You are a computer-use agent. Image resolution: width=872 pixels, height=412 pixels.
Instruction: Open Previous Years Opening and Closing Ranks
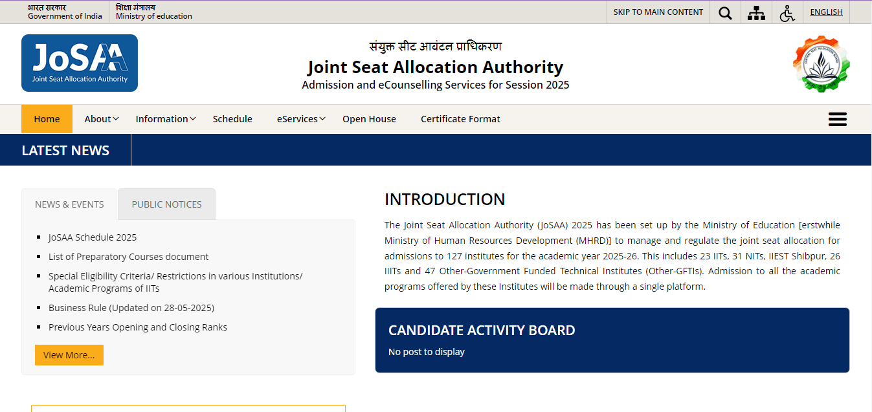tap(138, 327)
